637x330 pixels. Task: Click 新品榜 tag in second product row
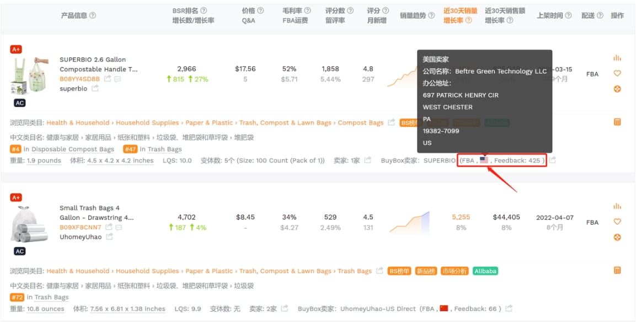click(426, 271)
